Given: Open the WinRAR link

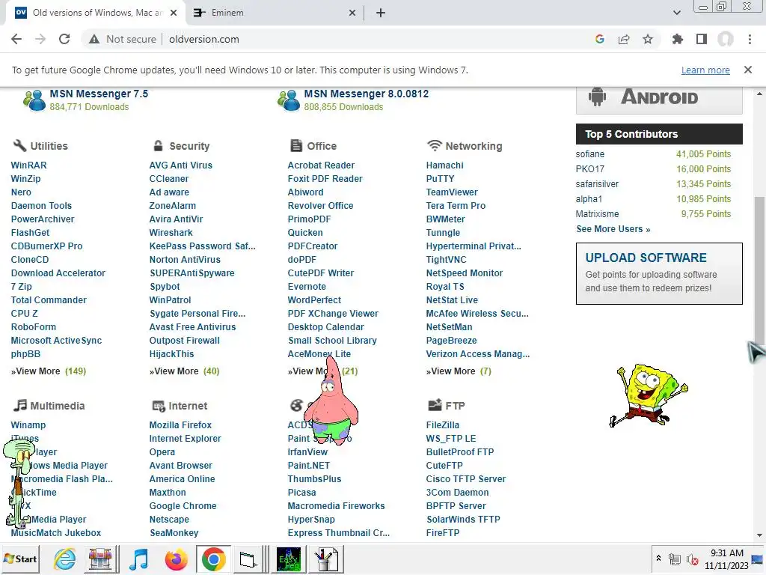Looking at the screenshot, I should point(29,165).
